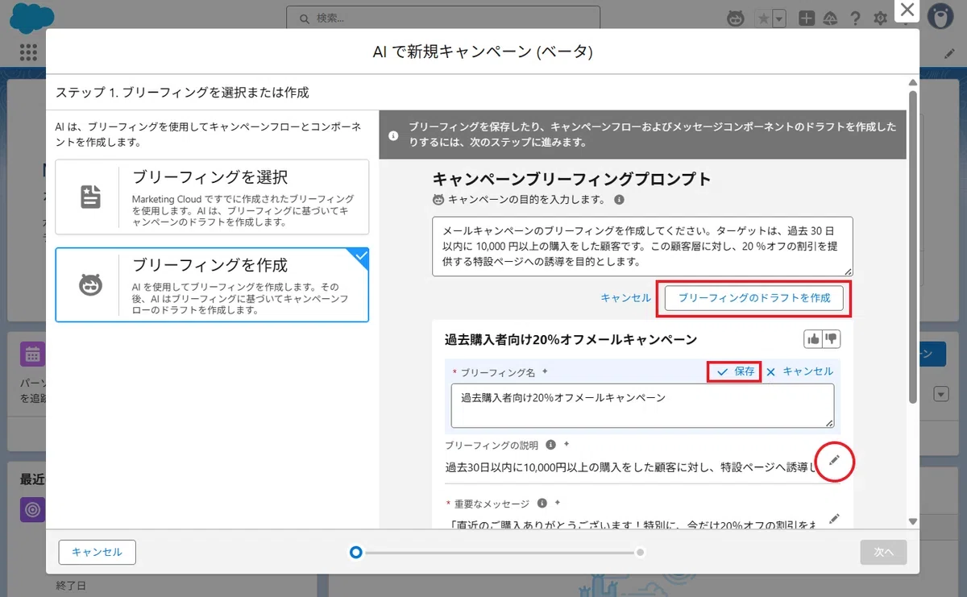The image size is (967, 597).
Task: Click the second step progress indicator dot
Action: click(640, 553)
